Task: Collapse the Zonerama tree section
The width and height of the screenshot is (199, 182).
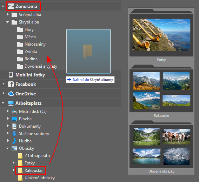Action: [3, 6]
